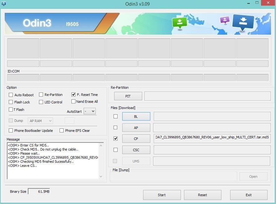Click the CP file path containing MULTI_CERT.tar.md5
This screenshot has width=276, height=204.
click(212, 139)
